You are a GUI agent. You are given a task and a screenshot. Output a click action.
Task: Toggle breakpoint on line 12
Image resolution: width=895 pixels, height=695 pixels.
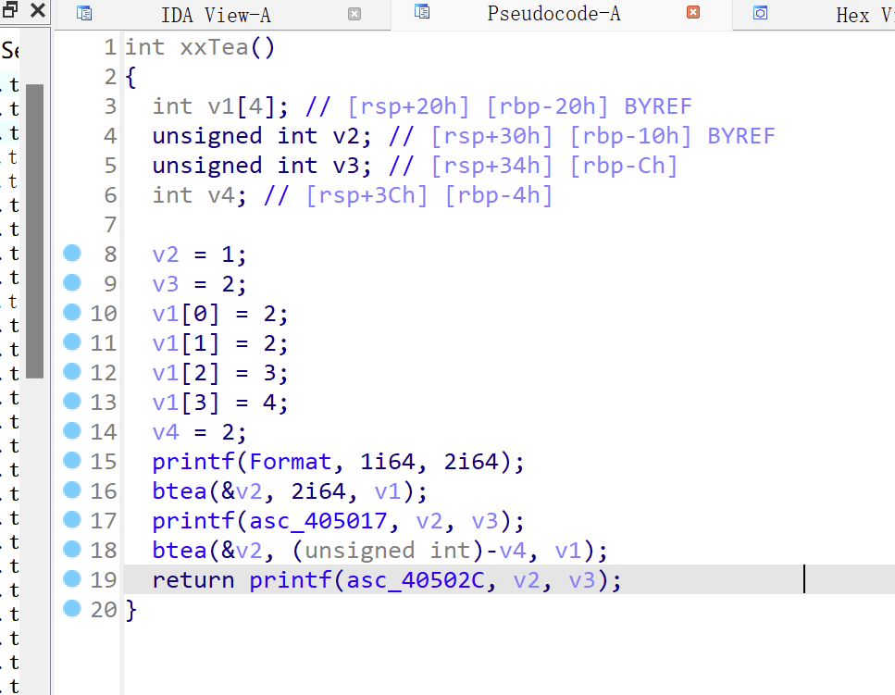(72, 371)
